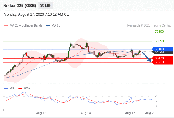Click the blue 69100 pivot price tag
The image size is (174, 118).
click(x=162, y=49)
